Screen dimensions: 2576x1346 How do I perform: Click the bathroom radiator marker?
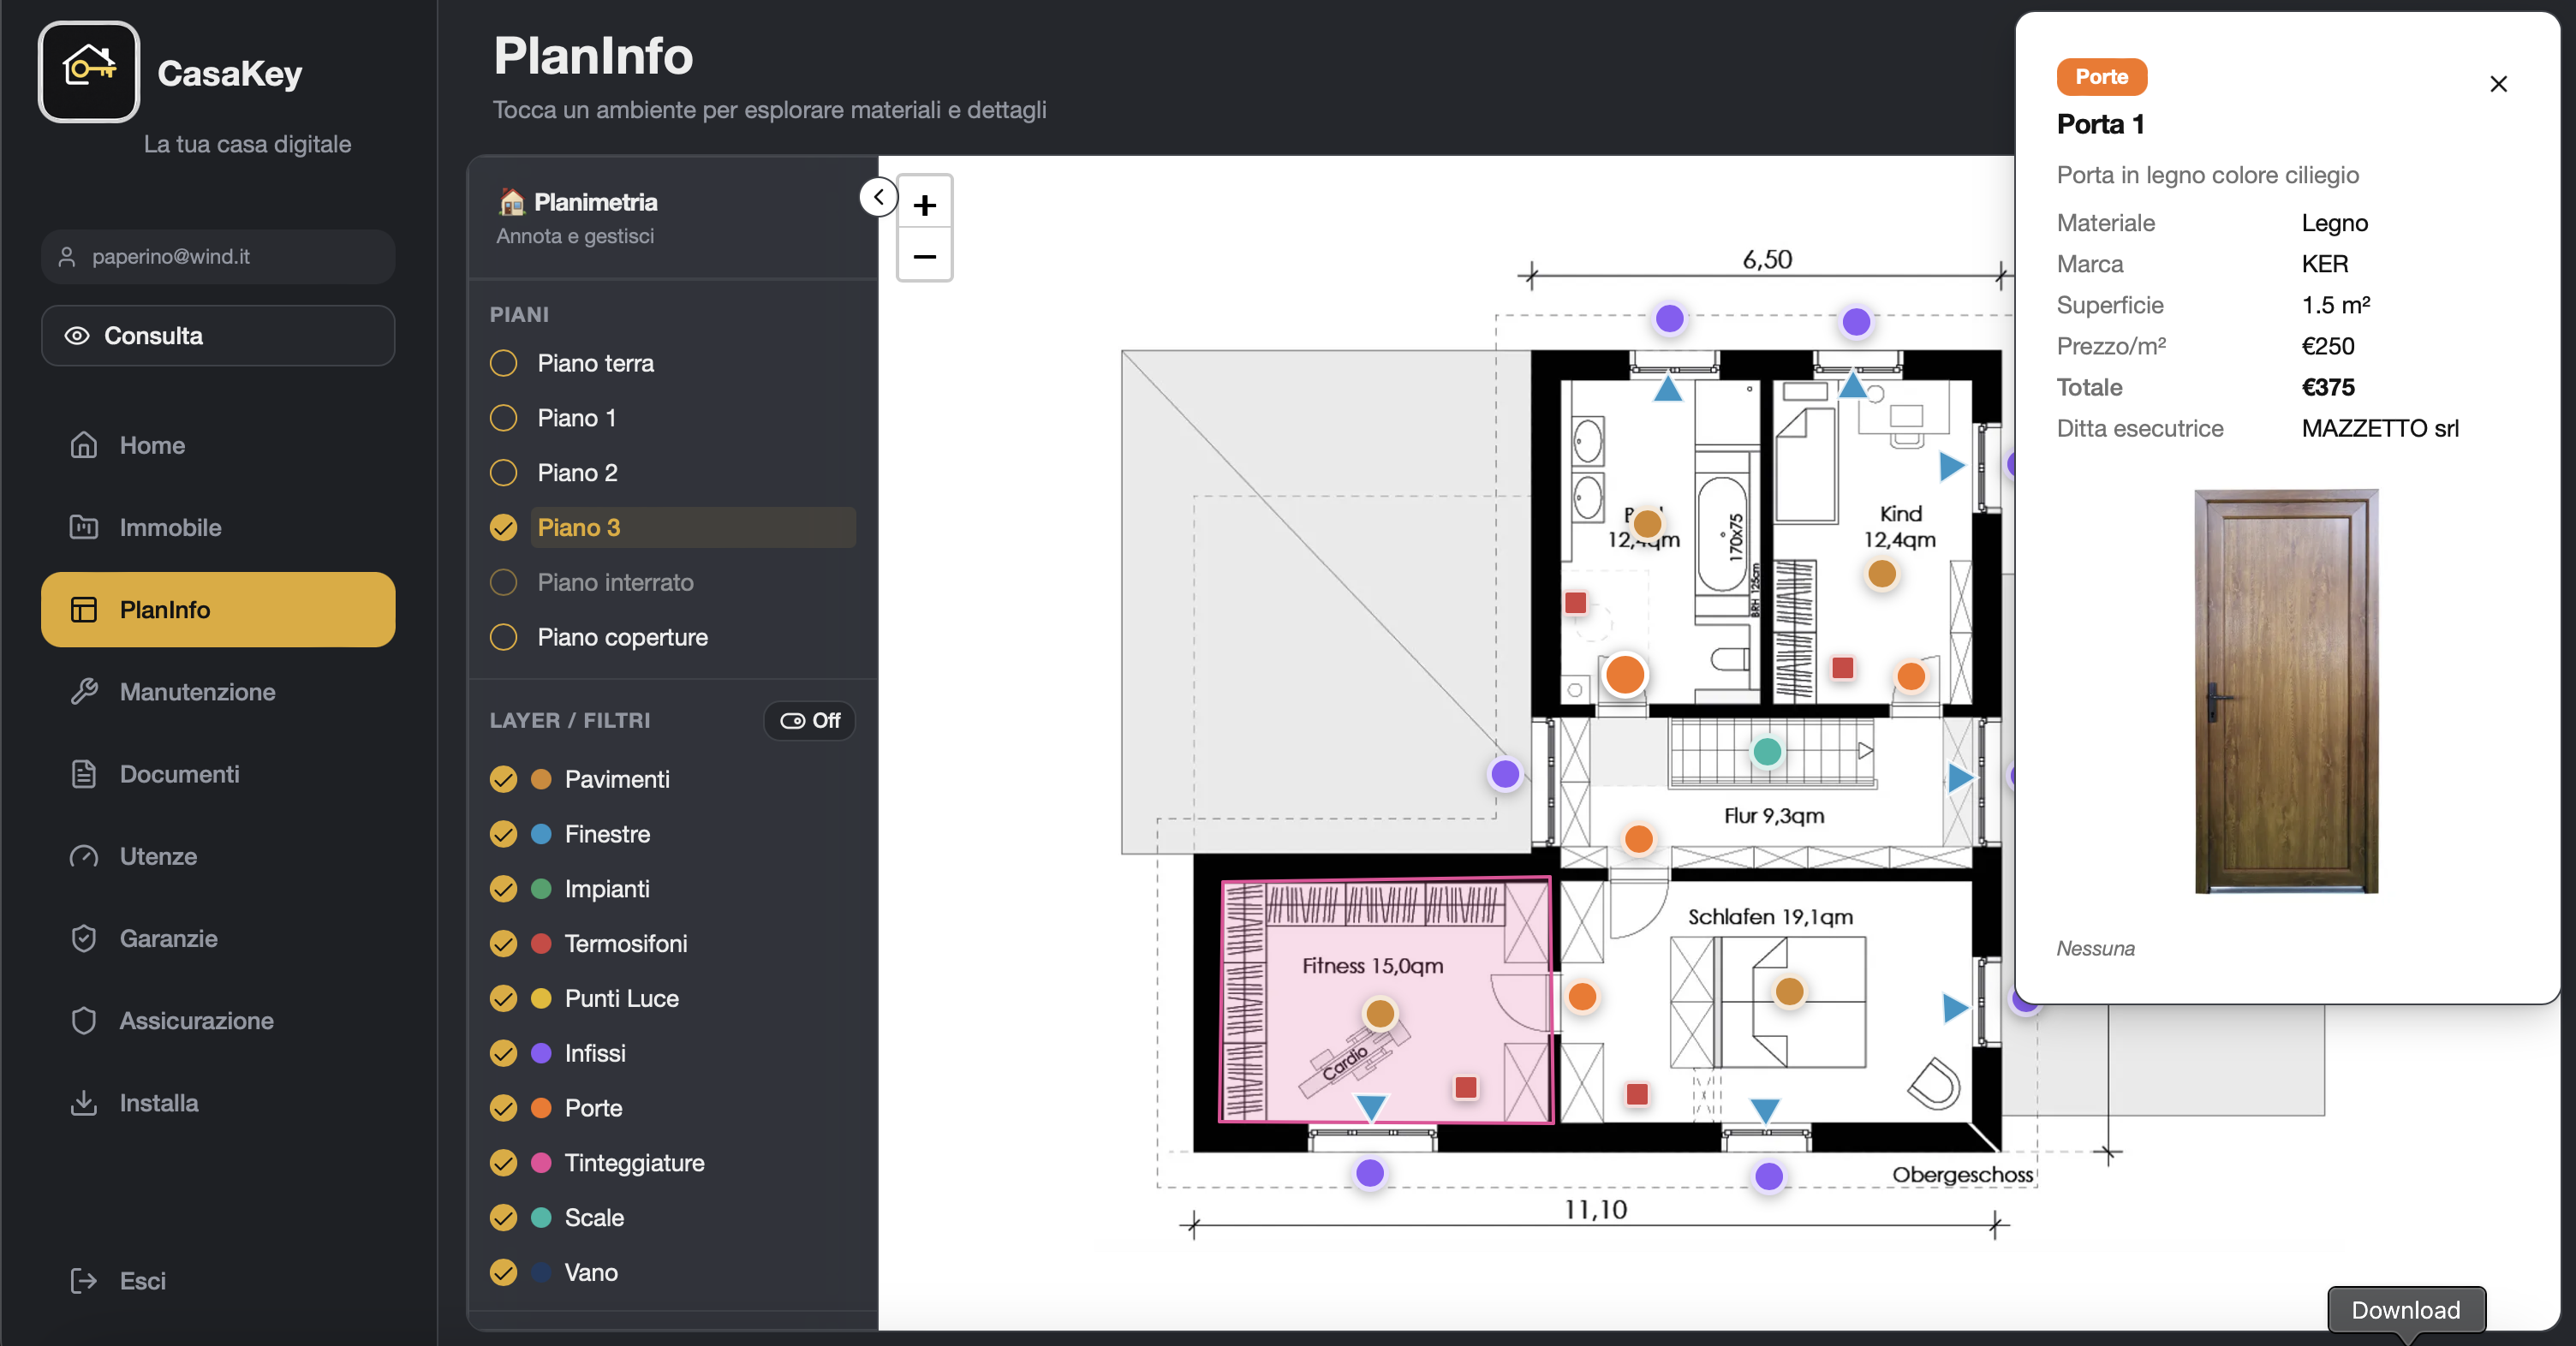coord(1576,602)
